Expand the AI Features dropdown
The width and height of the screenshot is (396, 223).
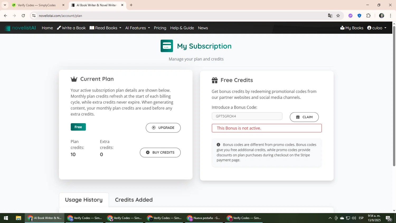[138, 28]
